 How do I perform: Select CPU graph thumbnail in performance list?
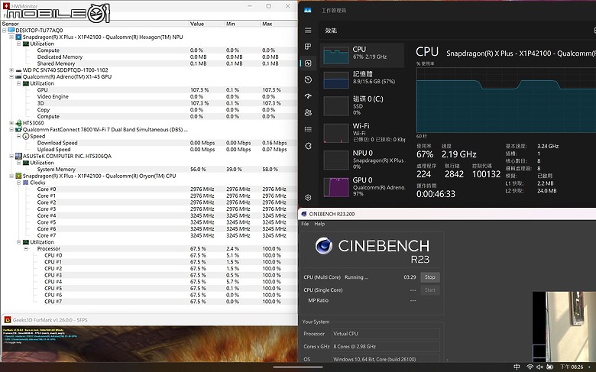coord(336,55)
